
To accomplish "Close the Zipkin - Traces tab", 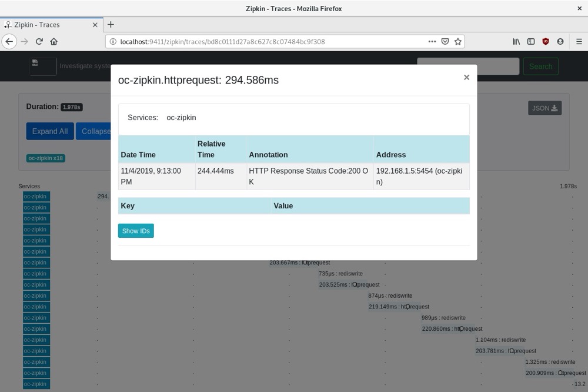I will 95,25.
